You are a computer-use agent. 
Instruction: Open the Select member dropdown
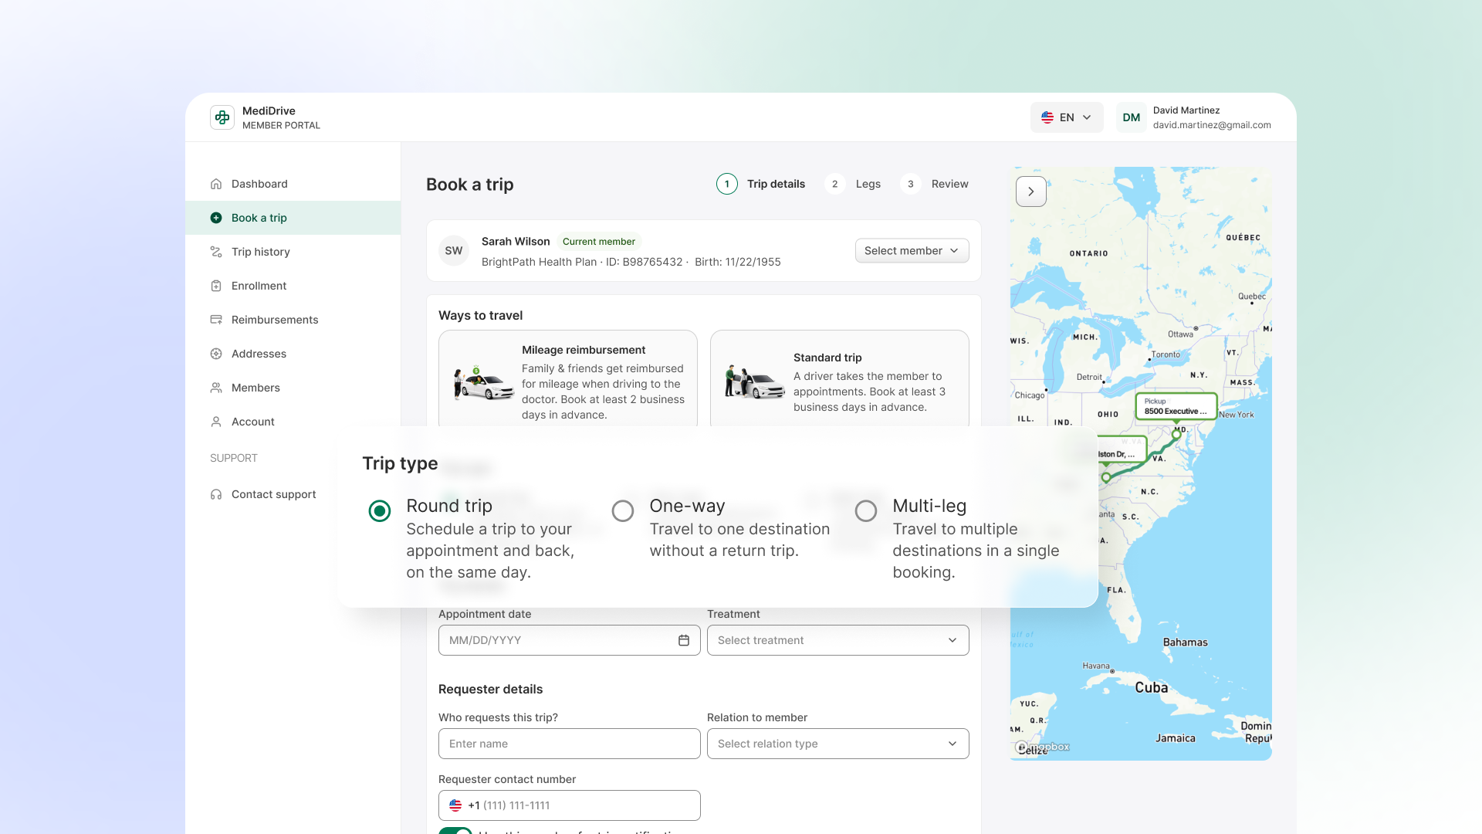912,251
